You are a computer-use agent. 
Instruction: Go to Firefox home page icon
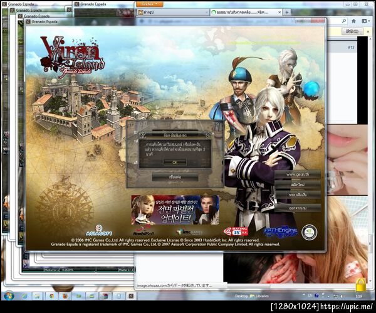tap(353, 21)
